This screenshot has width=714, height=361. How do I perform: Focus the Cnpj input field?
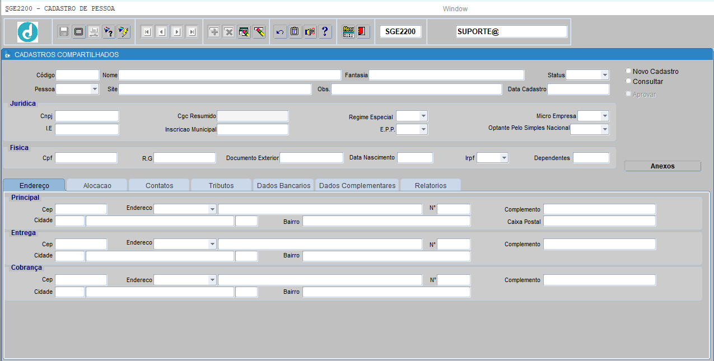click(87, 116)
